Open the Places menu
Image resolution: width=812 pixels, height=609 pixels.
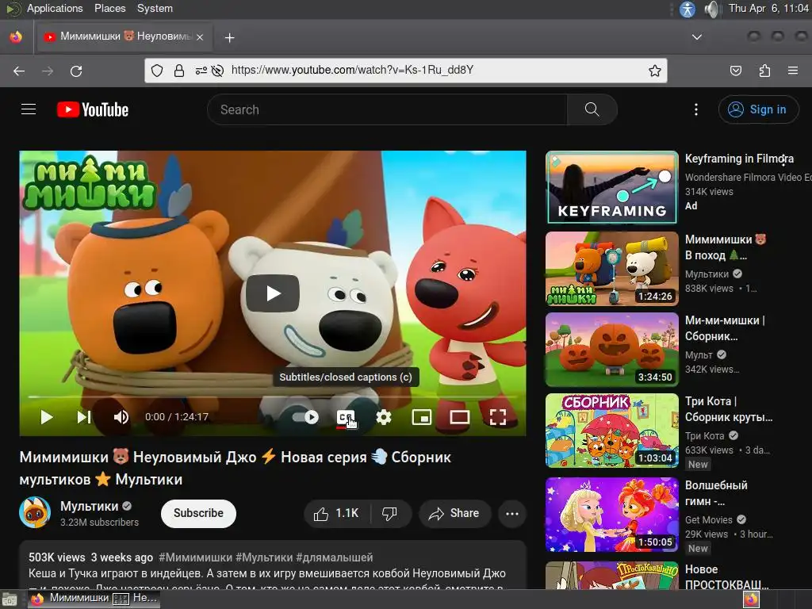109,8
